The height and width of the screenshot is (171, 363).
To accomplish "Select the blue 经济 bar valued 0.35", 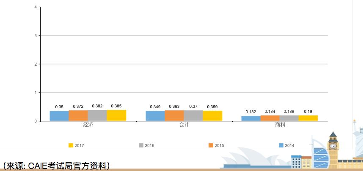I will click(x=59, y=116).
